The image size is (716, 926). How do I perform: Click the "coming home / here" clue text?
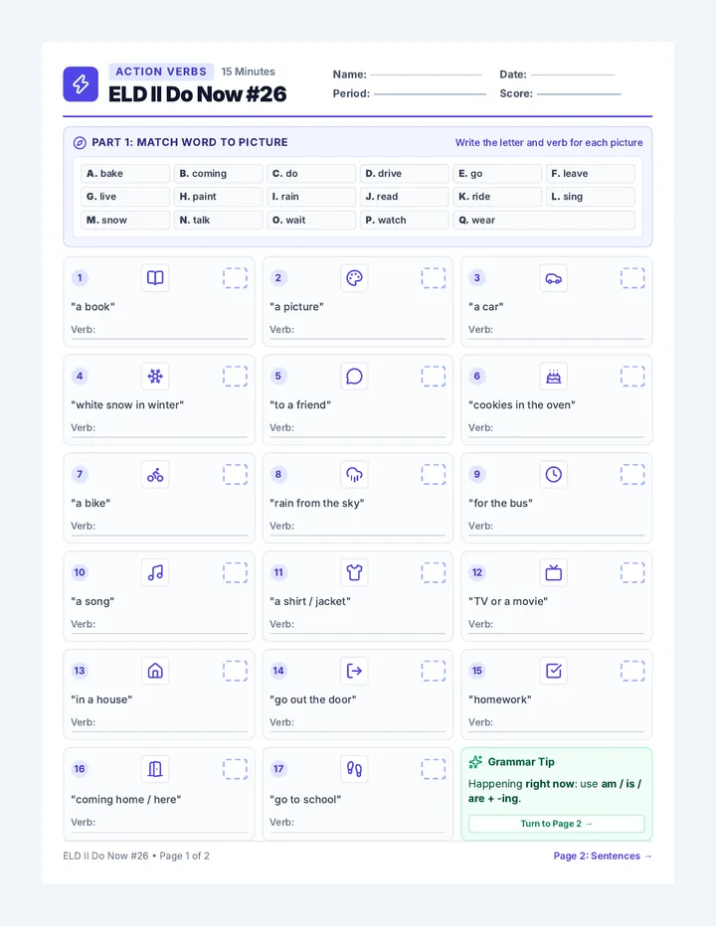click(x=126, y=799)
